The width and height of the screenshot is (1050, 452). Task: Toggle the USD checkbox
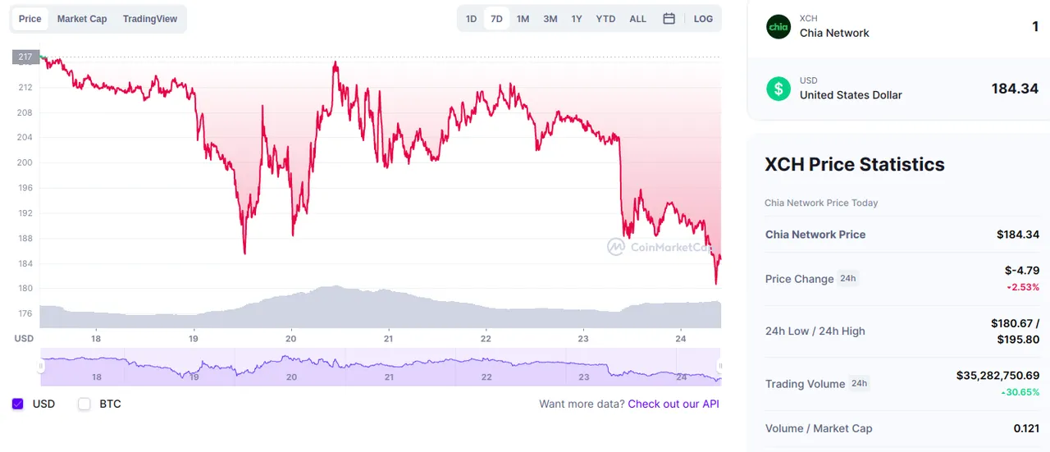click(18, 404)
